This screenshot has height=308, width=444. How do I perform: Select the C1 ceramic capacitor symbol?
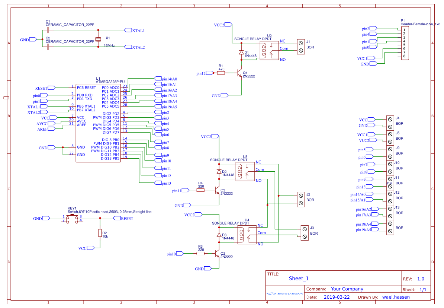coord(48,30)
